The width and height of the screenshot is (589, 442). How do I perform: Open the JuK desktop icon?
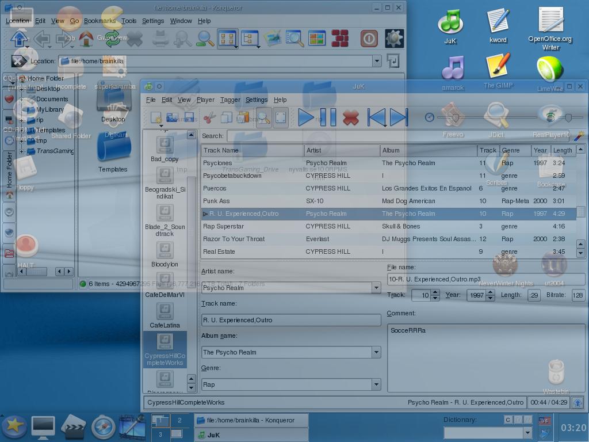(450, 26)
